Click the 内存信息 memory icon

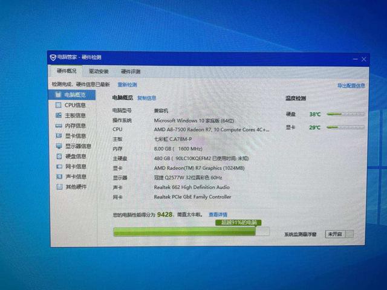click(59, 126)
